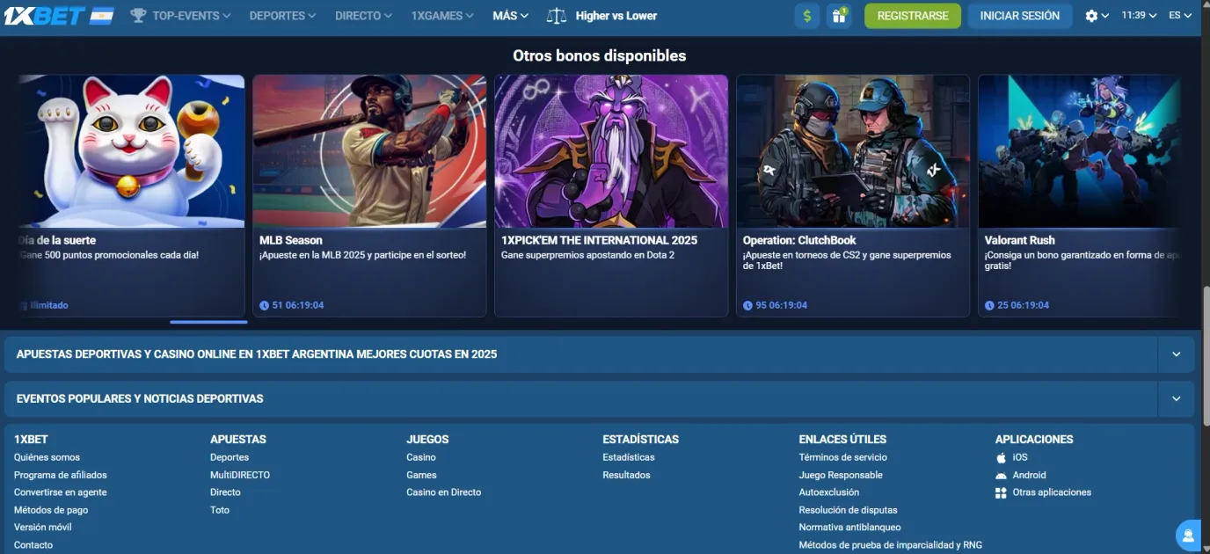Screen dimensions: 1210x554
Task: Open the Programa de afiliados link
Action: click(61, 475)
